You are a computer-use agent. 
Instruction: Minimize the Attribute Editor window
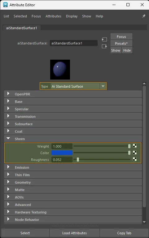[114, 5]
